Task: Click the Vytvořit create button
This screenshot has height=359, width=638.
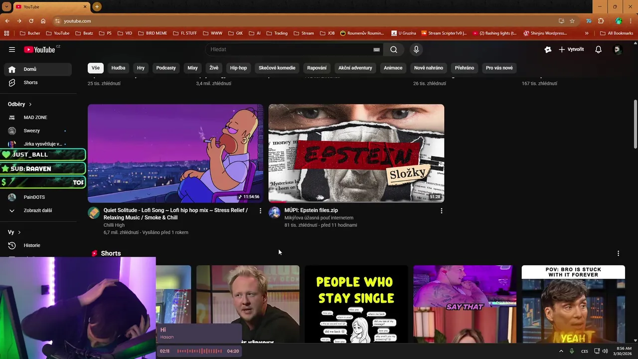Action: coord(571,49)
